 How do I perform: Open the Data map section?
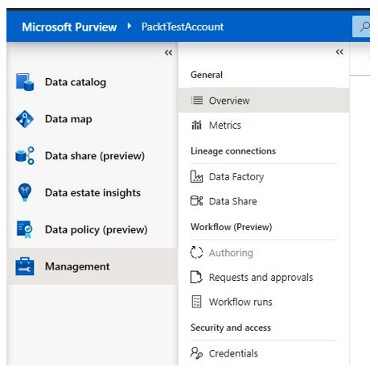[x=92, y=119]
